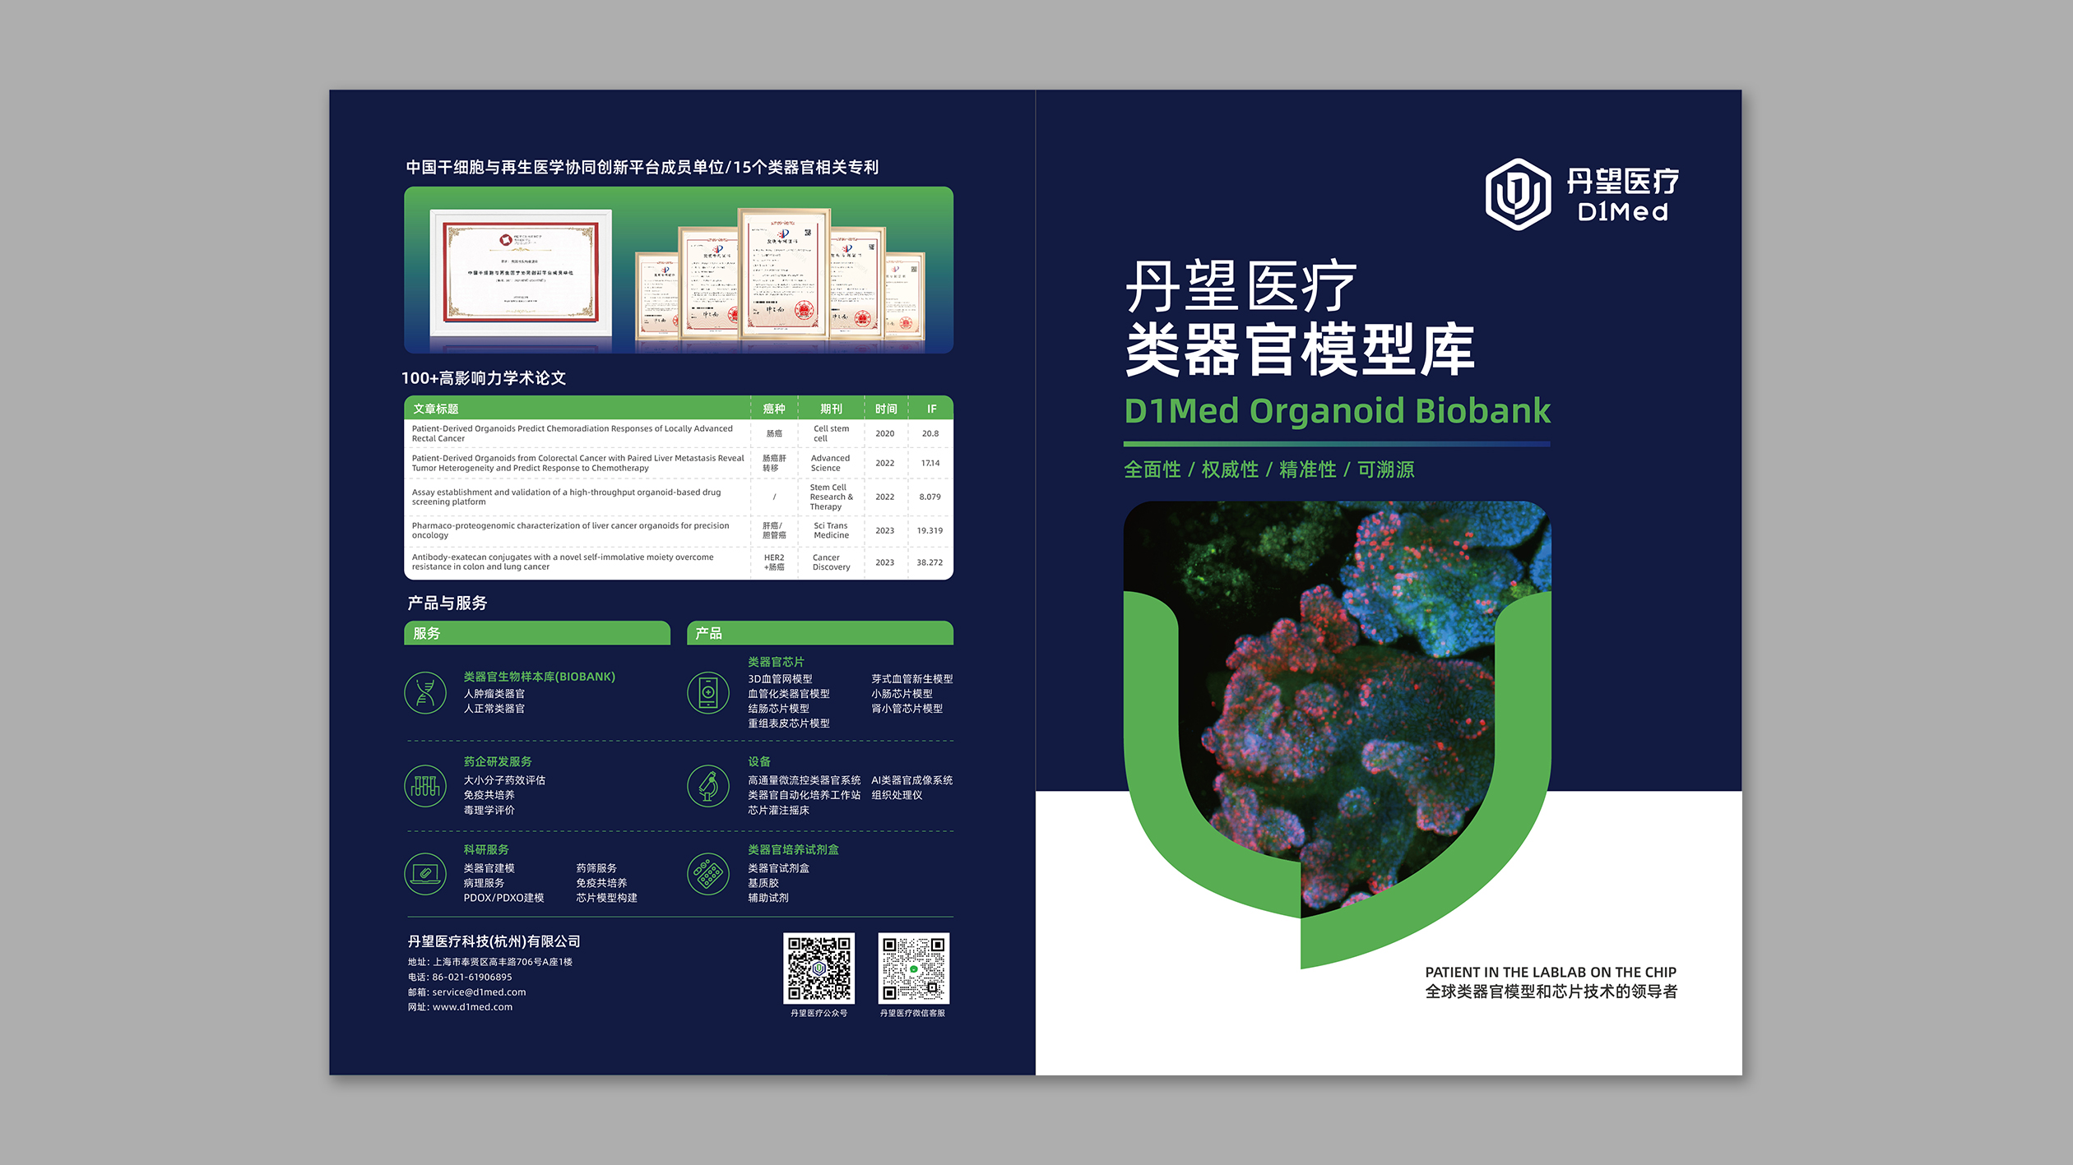Click the impact factor value 19.319

point(930,530)
